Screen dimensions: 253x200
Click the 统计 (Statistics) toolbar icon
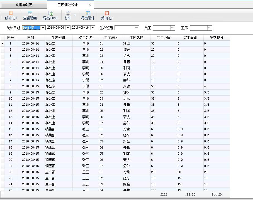[11, 13]
